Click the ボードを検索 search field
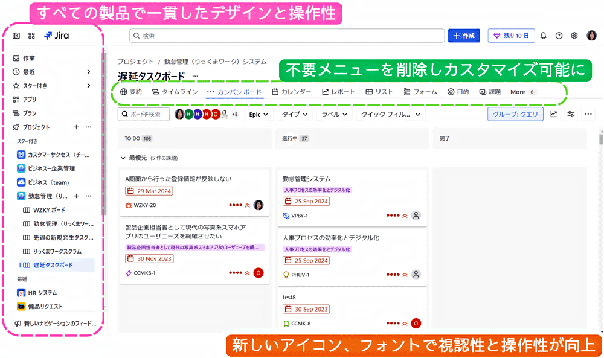Viewport: 604px width, 358px height. click(143, 114)
